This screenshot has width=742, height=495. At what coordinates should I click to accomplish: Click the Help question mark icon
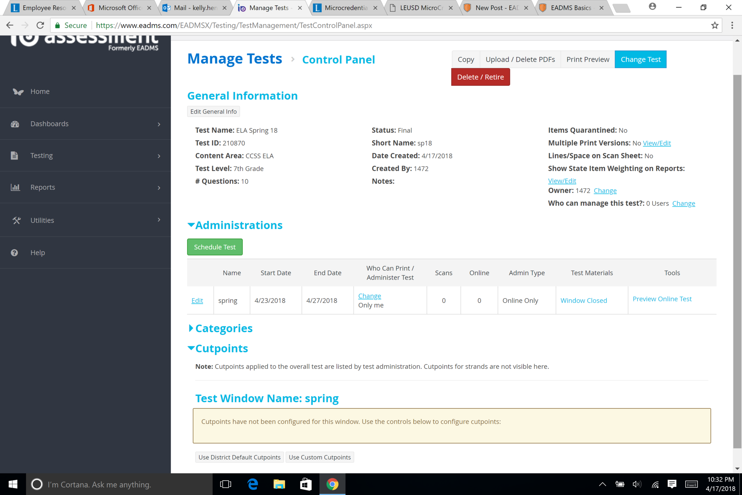coord(14,253)
